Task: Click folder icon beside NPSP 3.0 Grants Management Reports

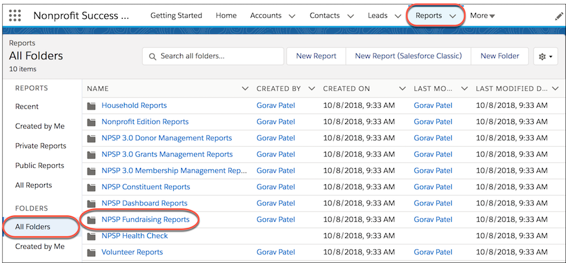Action: [x=92, y=155]
